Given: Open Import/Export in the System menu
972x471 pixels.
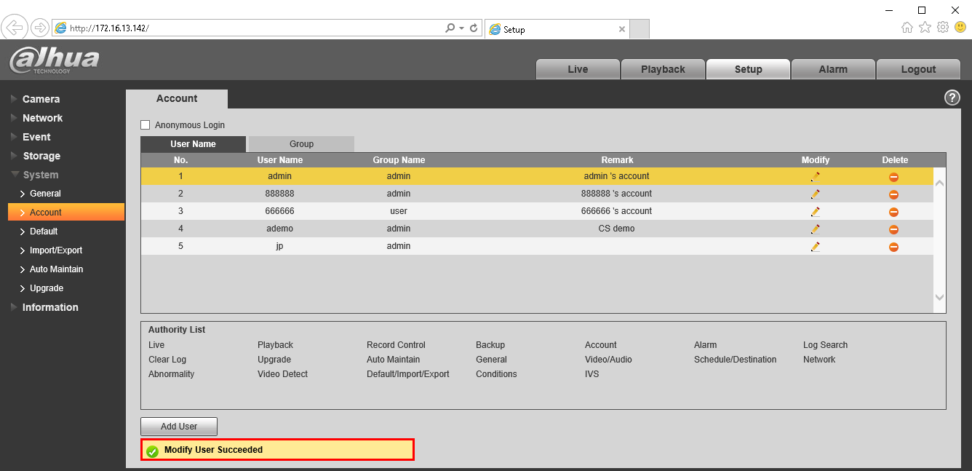Looking at the screenshot, I should (x=56, y=250).
